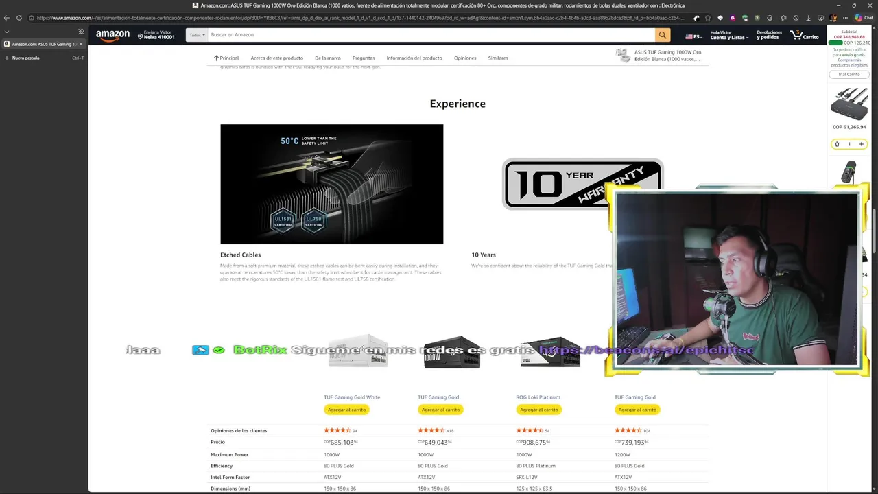The height and width of the screenshot is (494, 878).
Task: Click the pink extension icon in toolbar
Action: pyautogui.click(x=733, y=18)
